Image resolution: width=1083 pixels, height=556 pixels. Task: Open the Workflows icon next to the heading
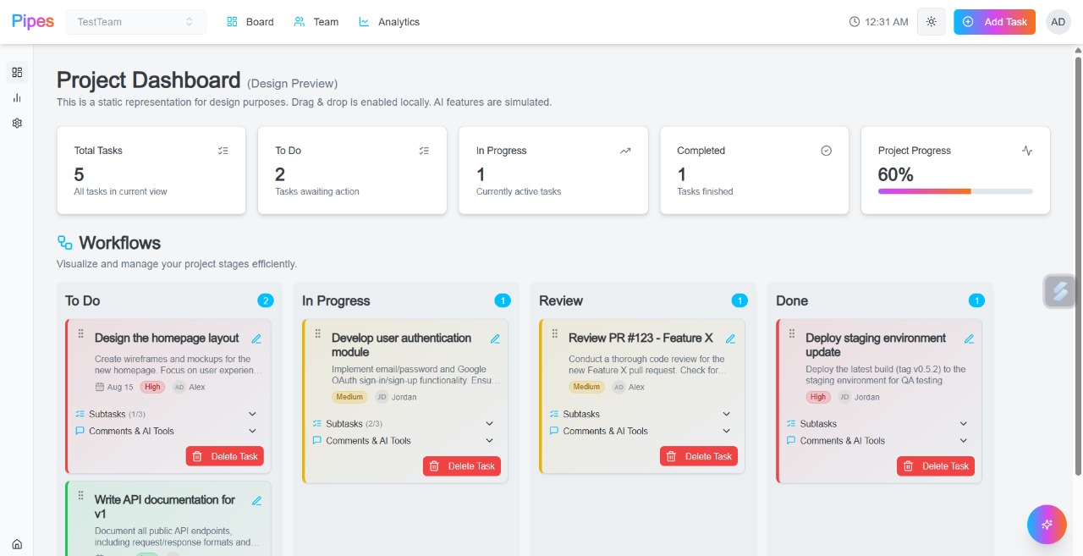(x=65, y=242)
